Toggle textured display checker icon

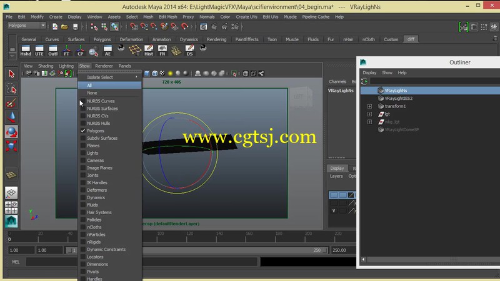(x=162, y=74)
